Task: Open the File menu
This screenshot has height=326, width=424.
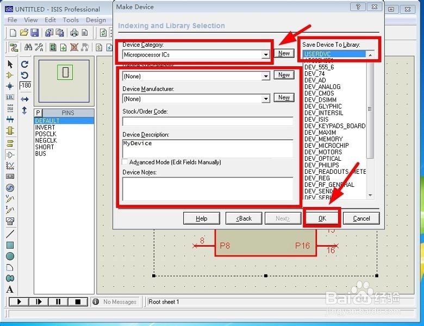Action: 12,20
